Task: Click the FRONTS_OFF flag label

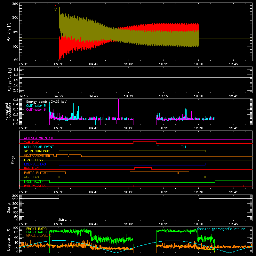Action: [x=34, y=181]
